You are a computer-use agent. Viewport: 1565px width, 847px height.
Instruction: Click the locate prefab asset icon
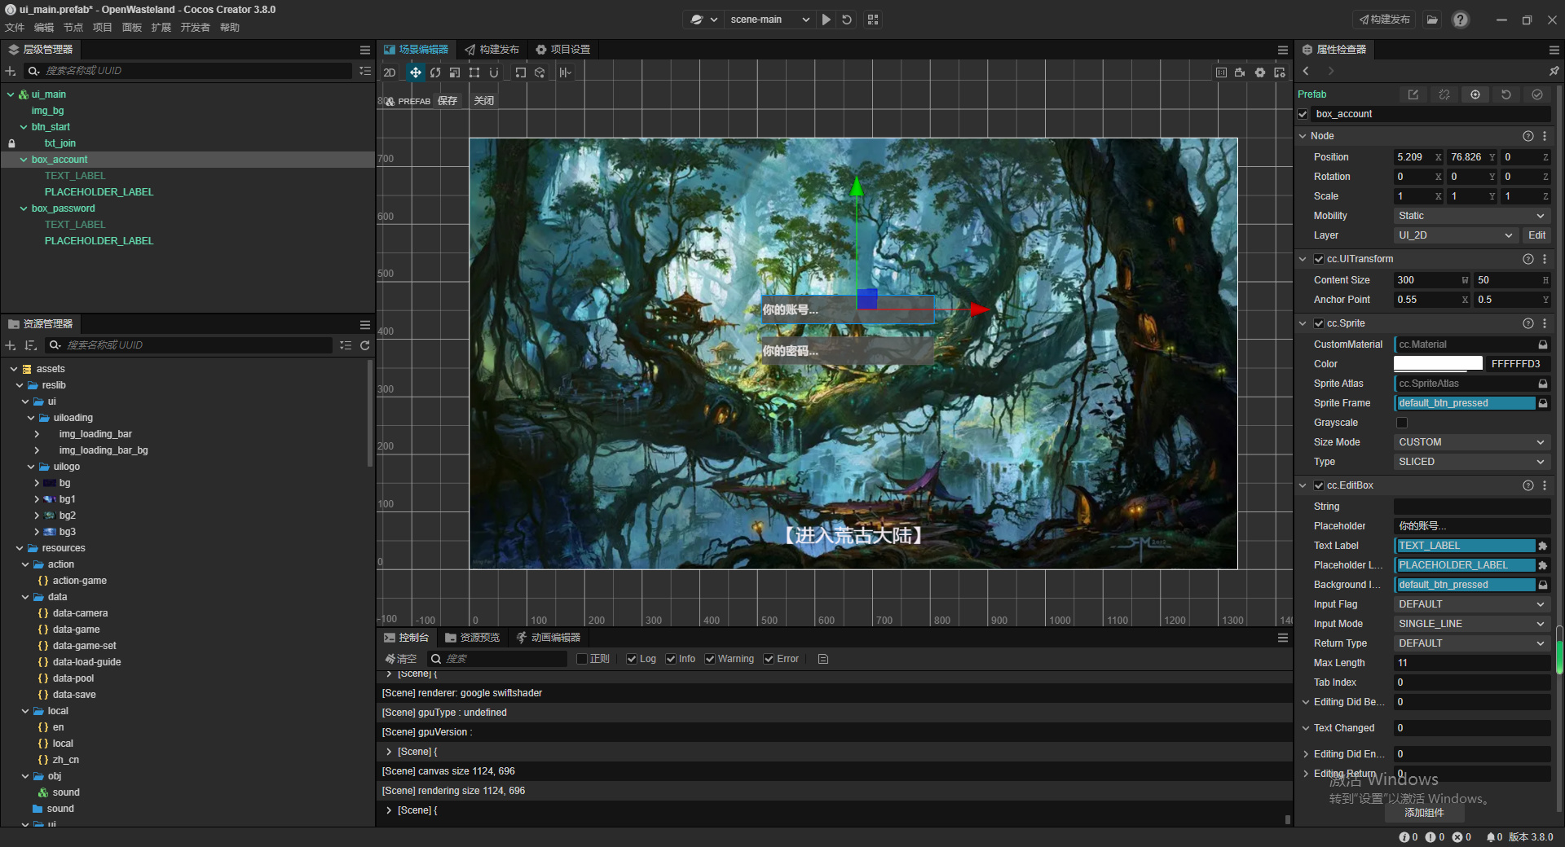[1475, 94]
